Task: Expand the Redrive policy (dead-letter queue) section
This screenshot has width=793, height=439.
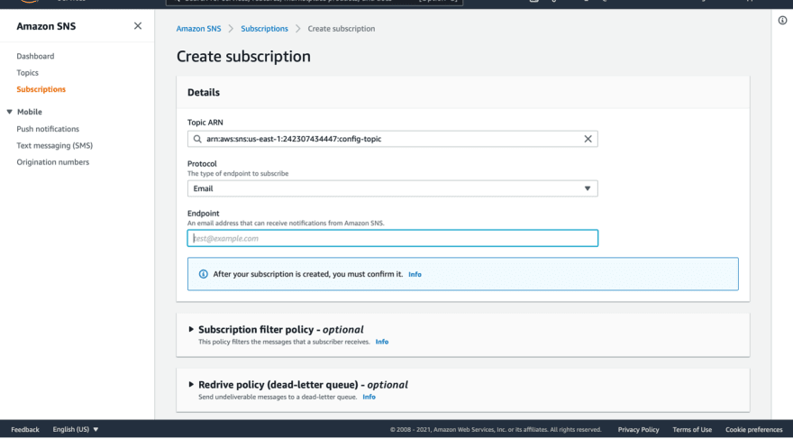Action: (191, 384)
